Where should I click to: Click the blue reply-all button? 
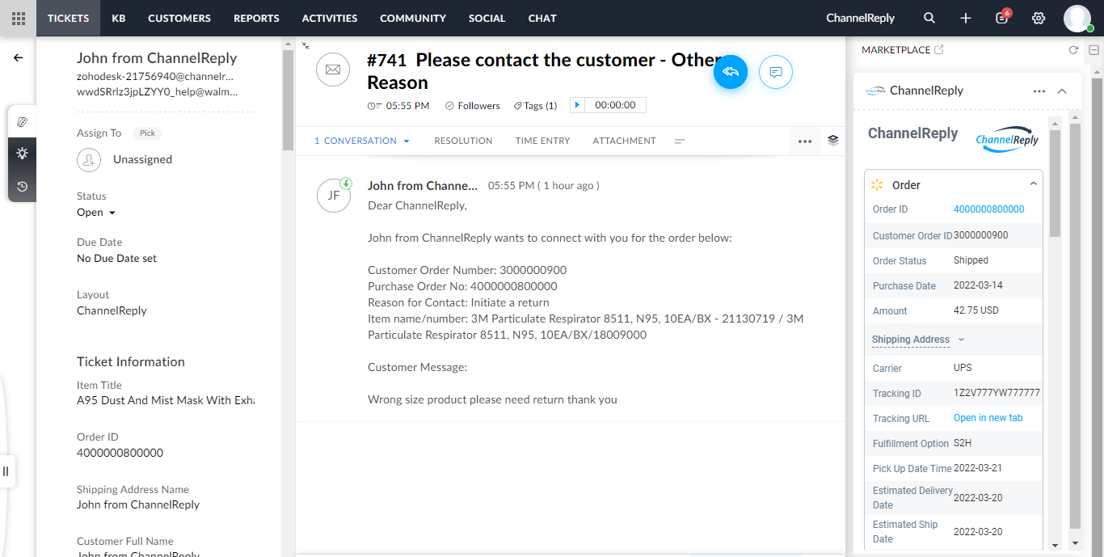731,72
